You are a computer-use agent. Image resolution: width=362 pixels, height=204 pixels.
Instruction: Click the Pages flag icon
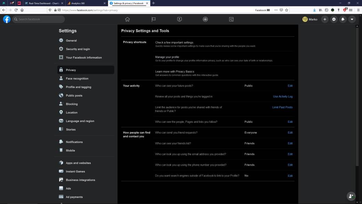154,19
